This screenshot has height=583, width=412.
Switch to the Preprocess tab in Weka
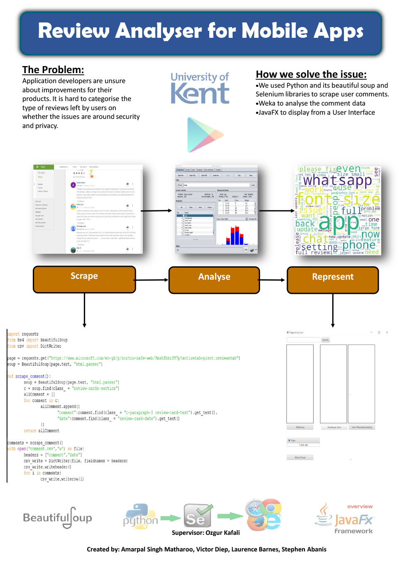point(180,170)
